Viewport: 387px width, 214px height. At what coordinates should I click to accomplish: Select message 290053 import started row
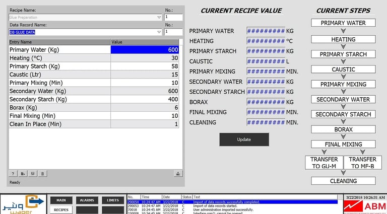(x=232, y=206)
